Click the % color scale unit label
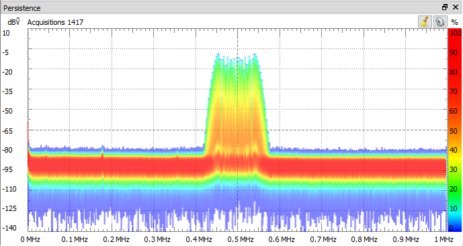 pos(454,22)
